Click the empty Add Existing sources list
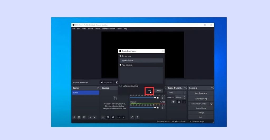The width and height of the screenshot is (270, 140). point(141,75)
